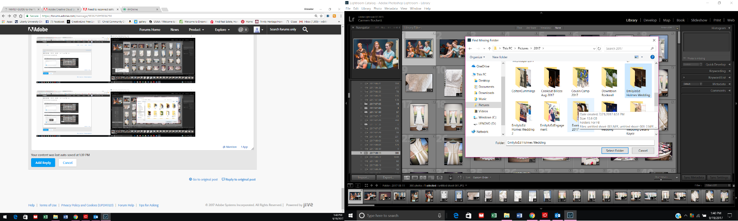Open Lightroom Metadata menu
The height and width of the screenshot is (221, 738).
[391, 8]
